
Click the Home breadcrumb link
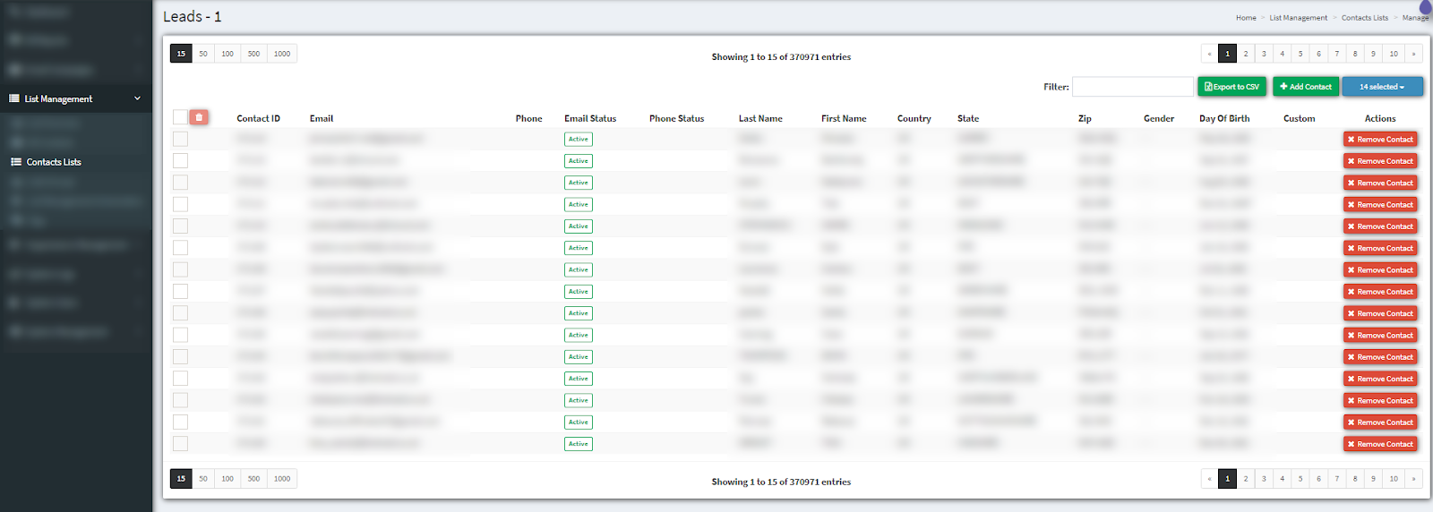[x=1246, y=18]
